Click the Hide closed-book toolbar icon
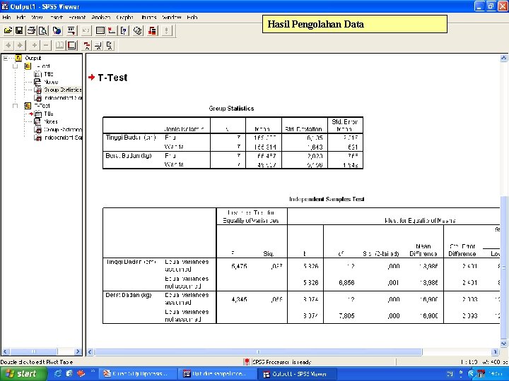 [x=71, y=45]
